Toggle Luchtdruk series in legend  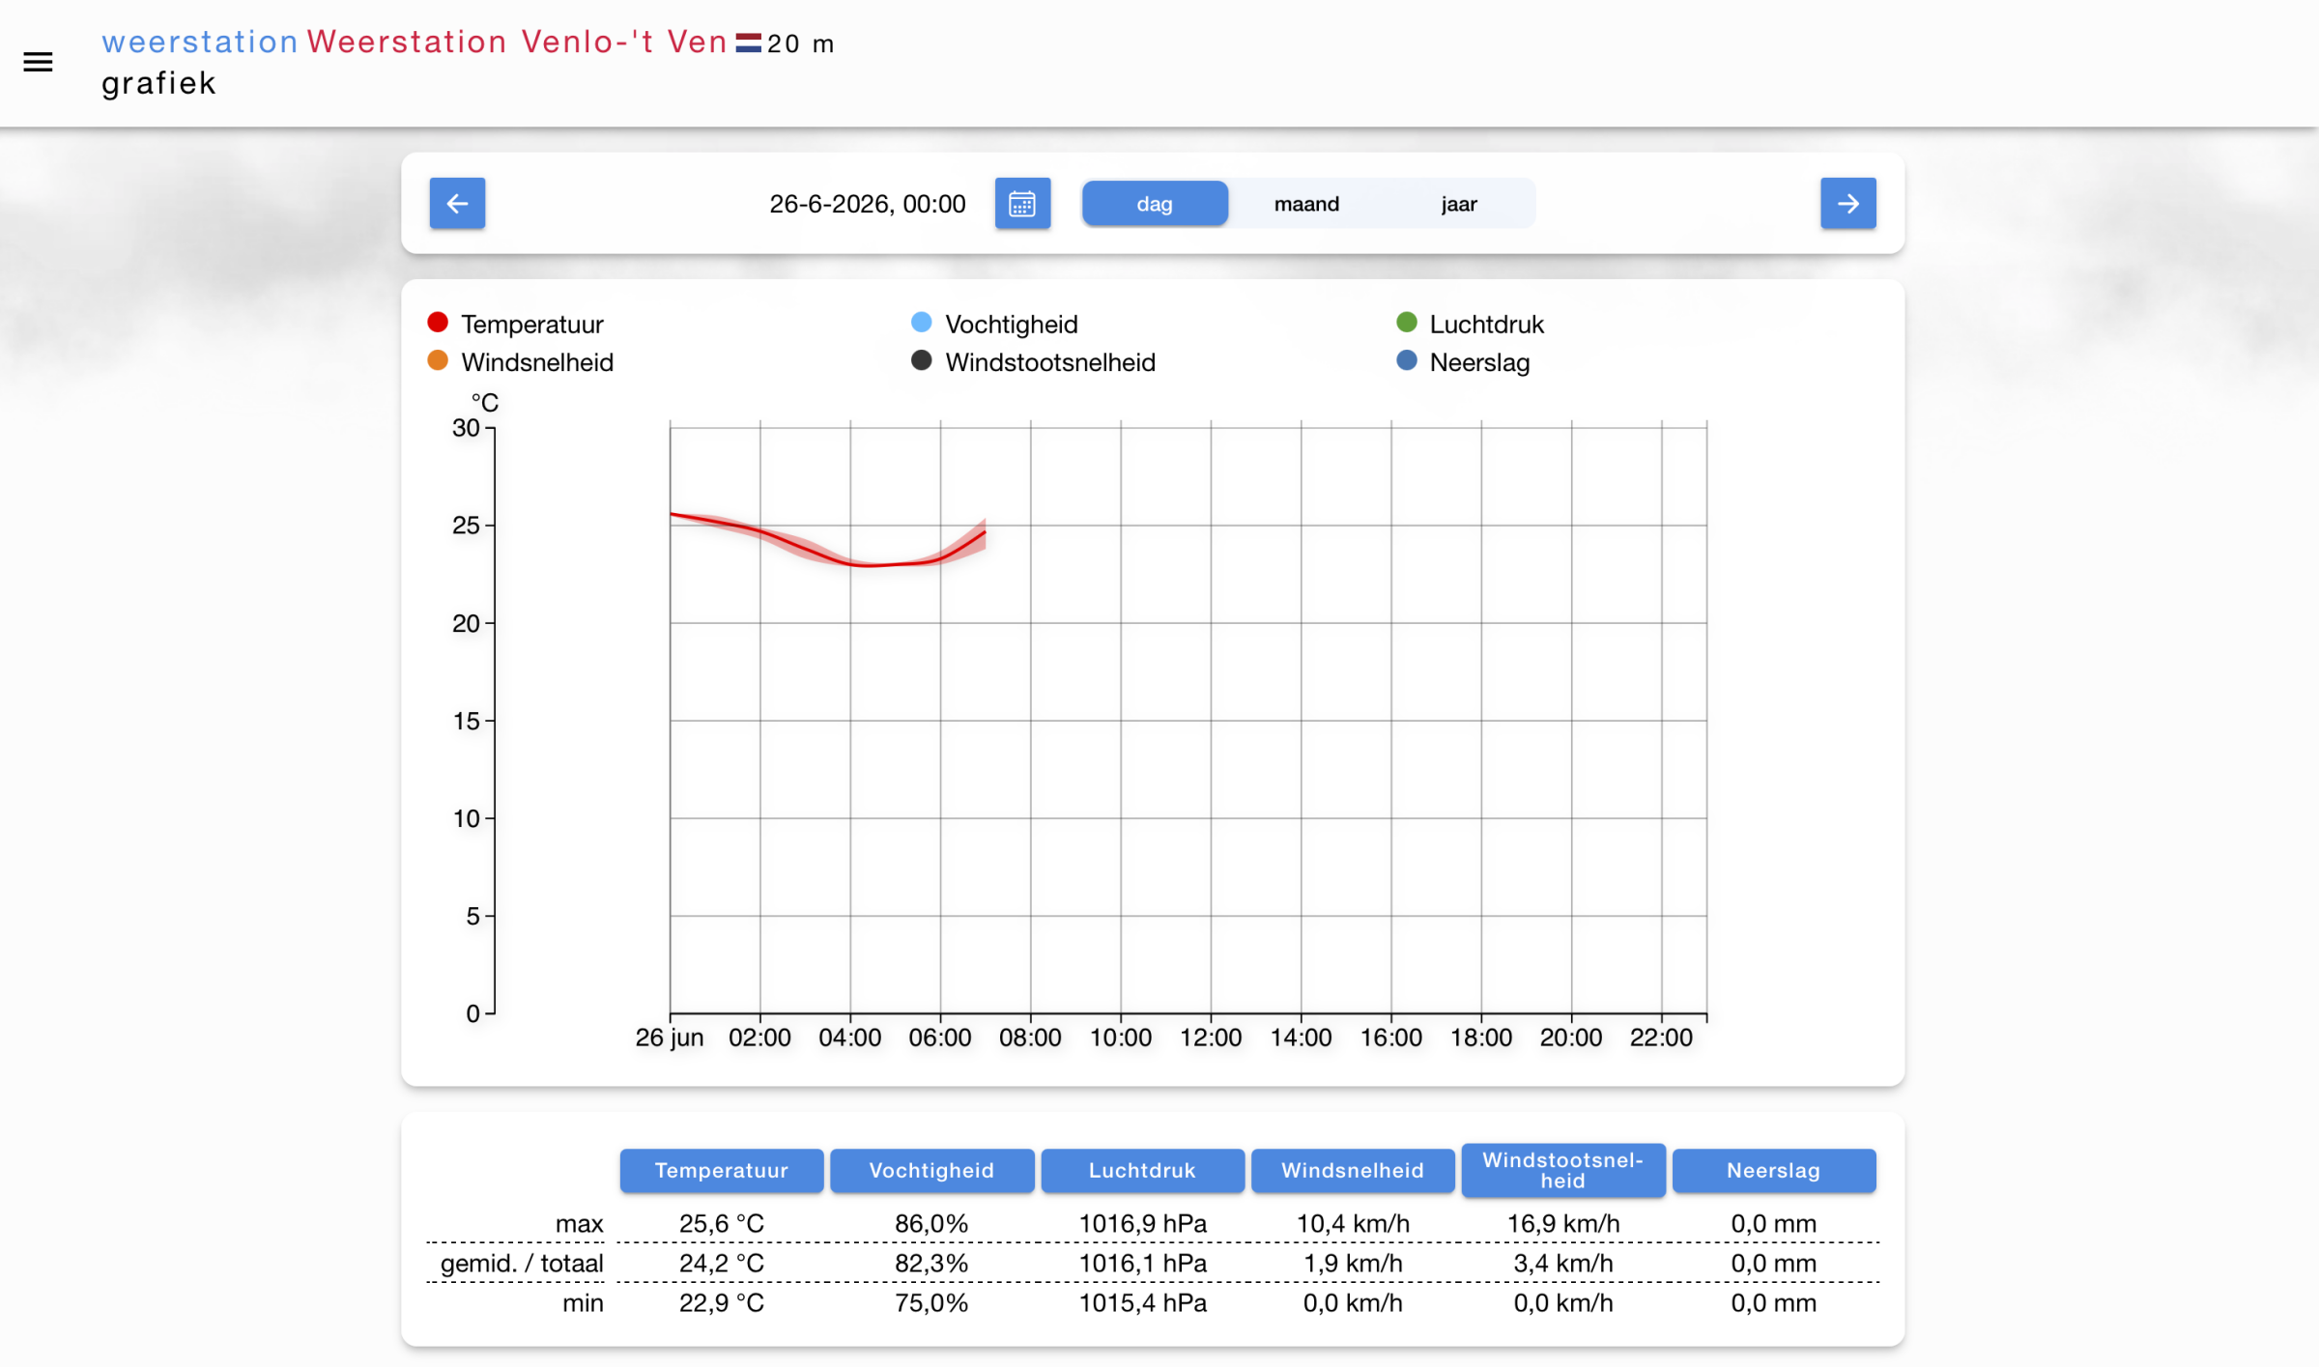(1471, 324)
